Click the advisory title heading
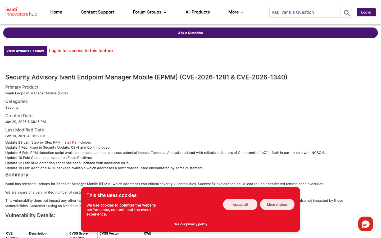 (146, 77)
